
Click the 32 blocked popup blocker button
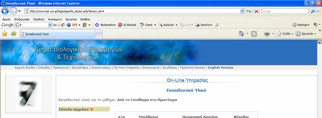click(x=127, y=25)
